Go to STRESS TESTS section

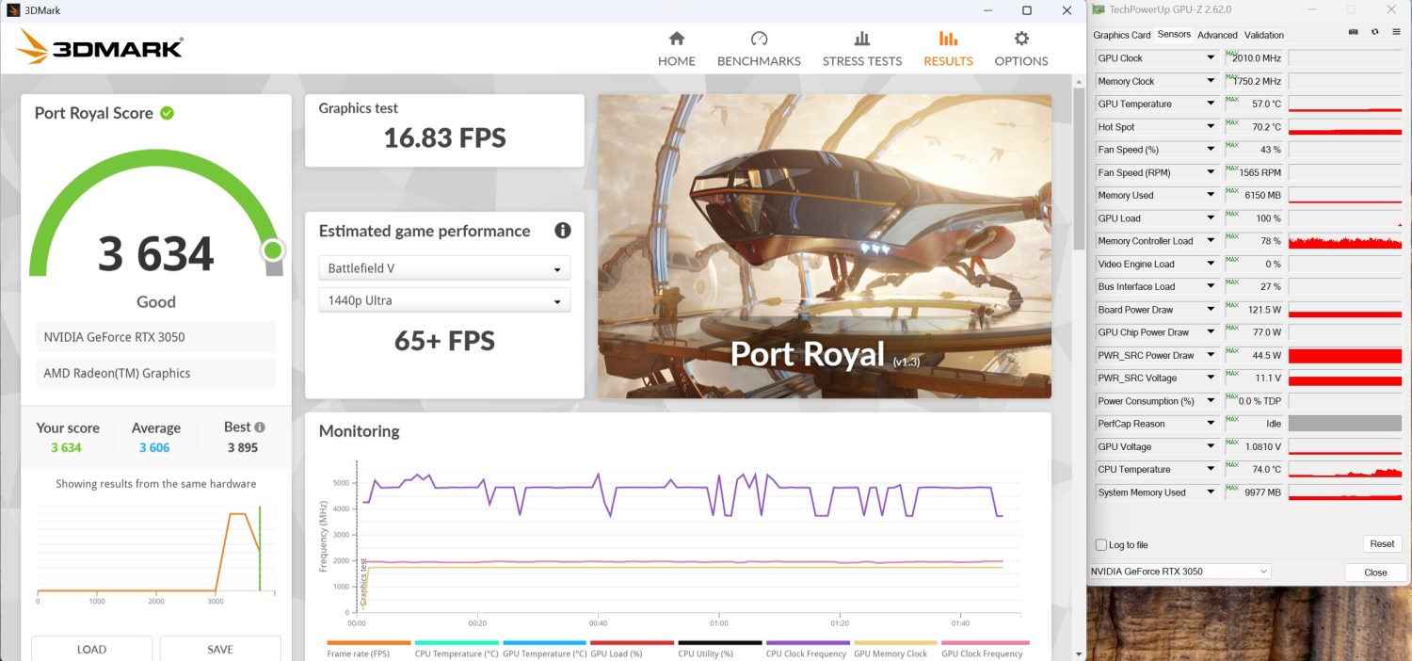pos(861,49)
